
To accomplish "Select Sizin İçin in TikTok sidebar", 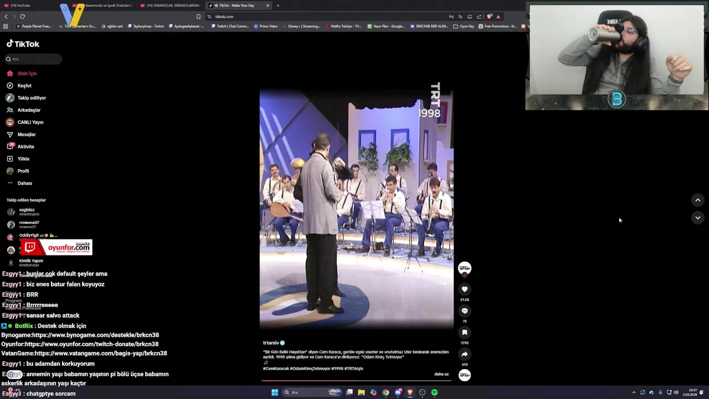I will [x=22, y=73].
